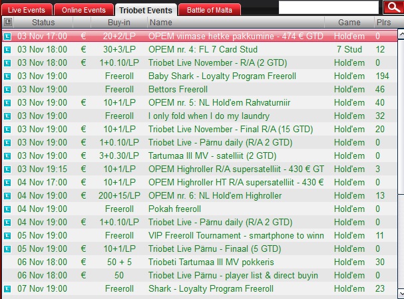Click the scrollbar up arrow
This screenshot has height=299, width=404.
pos(401,35)
